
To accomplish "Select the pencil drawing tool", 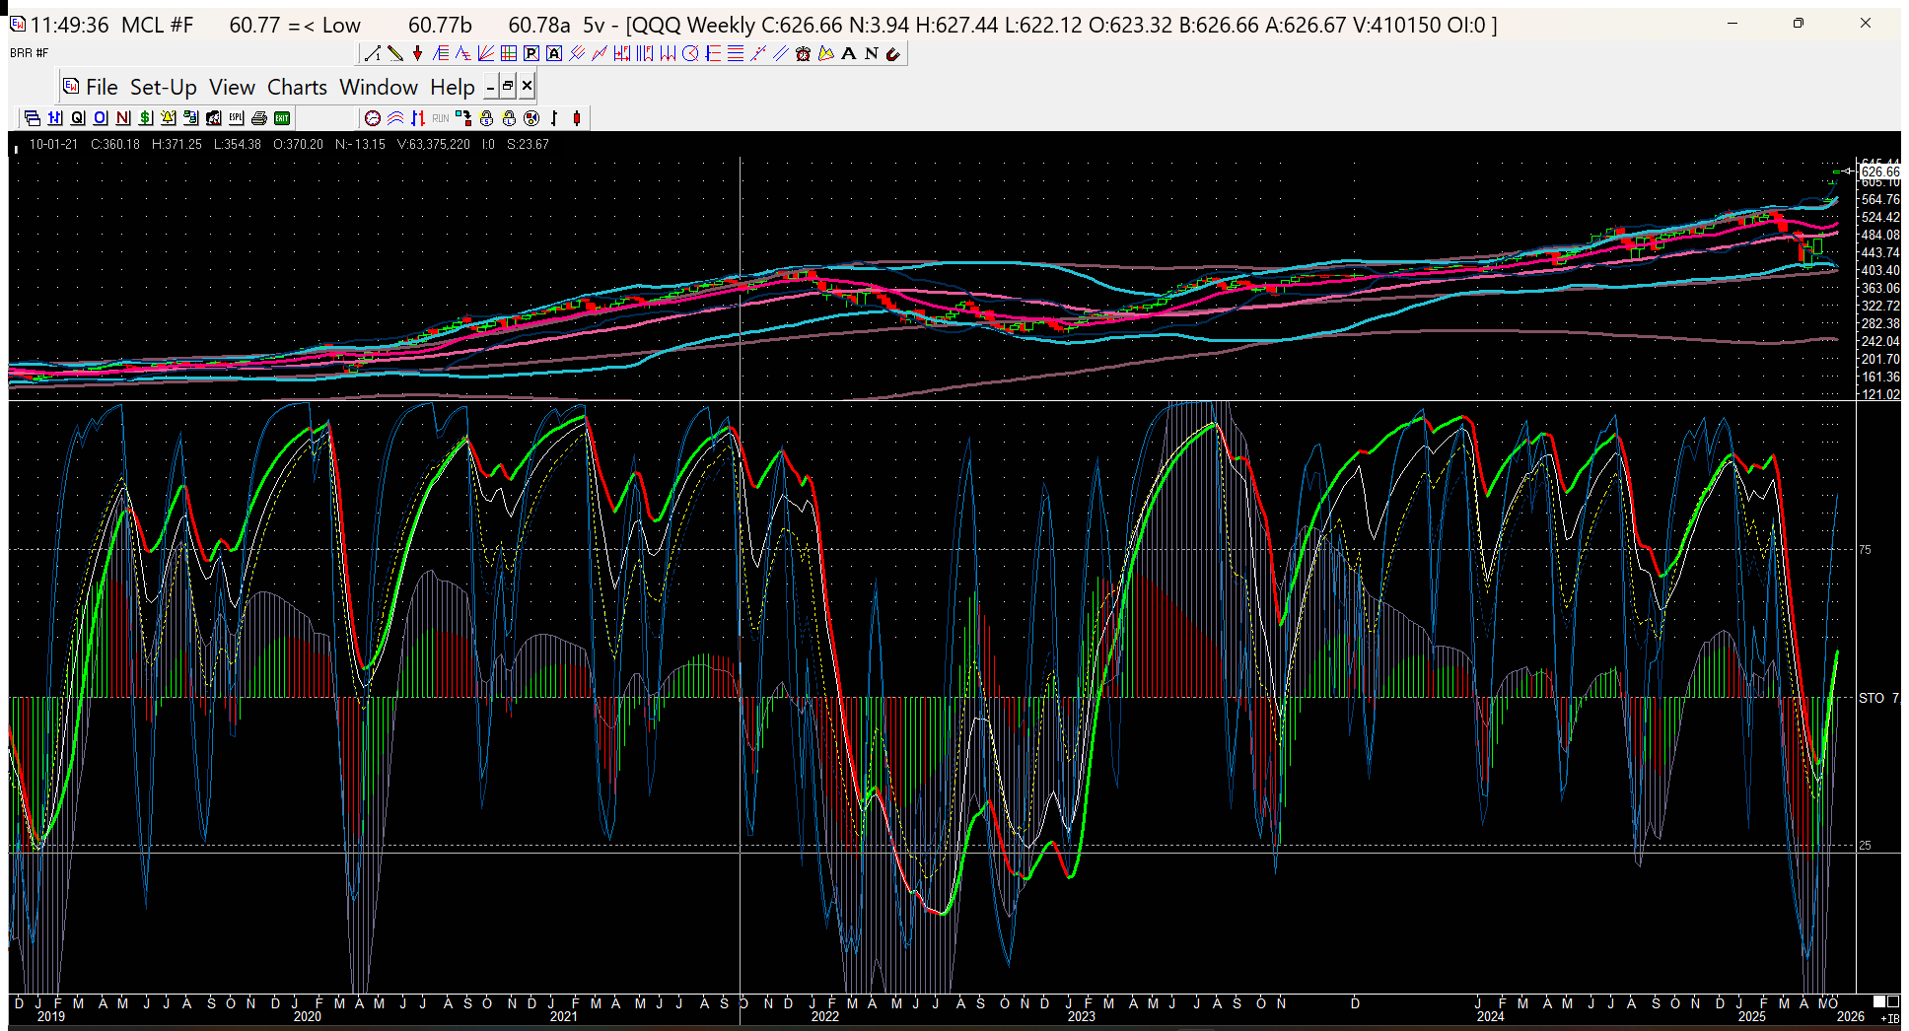I will (x=394, y=53).
